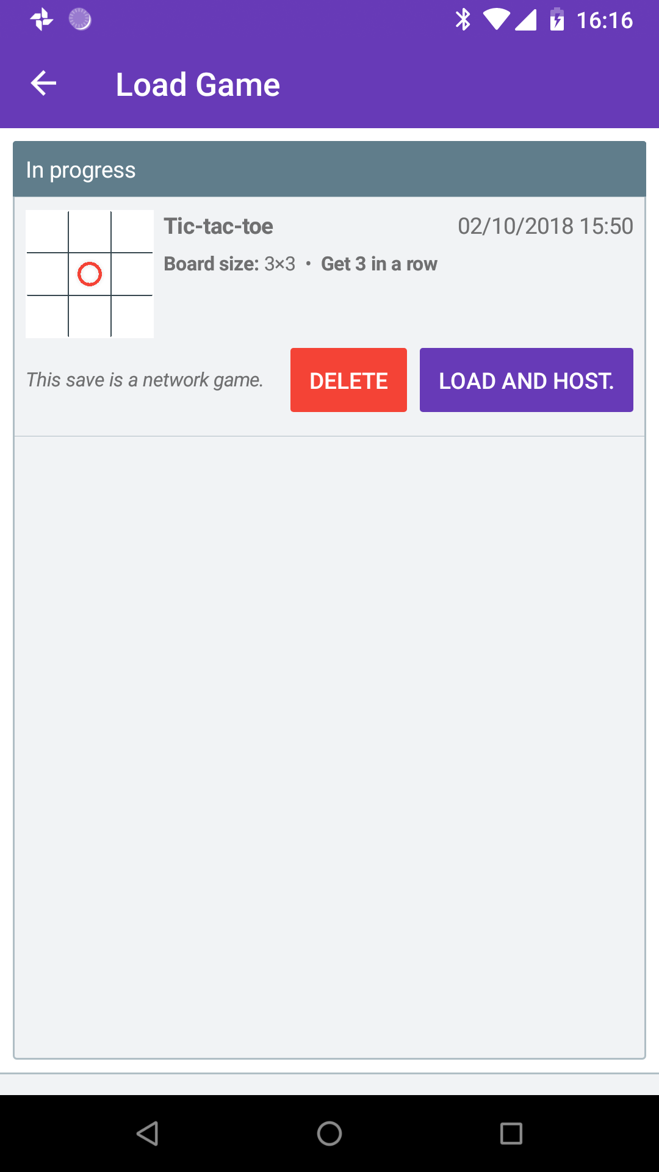The width and height of the screenshot is (659, 1172).
Task: Delete the Tic-tac-toe saved game
Action: coord(348,380)
